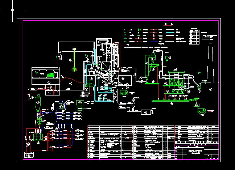235x170 pixels.
Task: Click the green tank with mixers at bottom left
Action: 38,137
